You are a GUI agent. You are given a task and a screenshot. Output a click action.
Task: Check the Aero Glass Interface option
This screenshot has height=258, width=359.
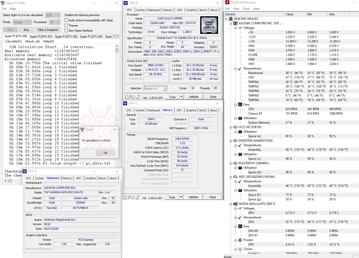point(66,30)
